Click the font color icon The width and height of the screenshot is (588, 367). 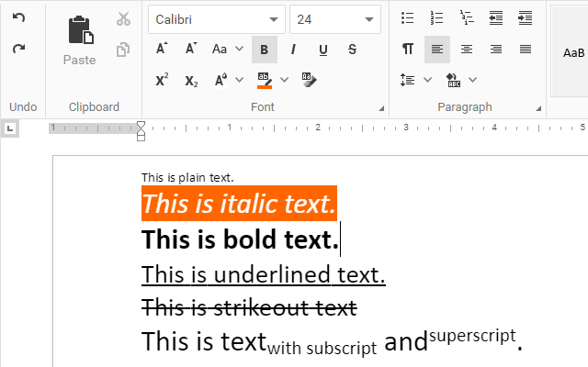220,80
